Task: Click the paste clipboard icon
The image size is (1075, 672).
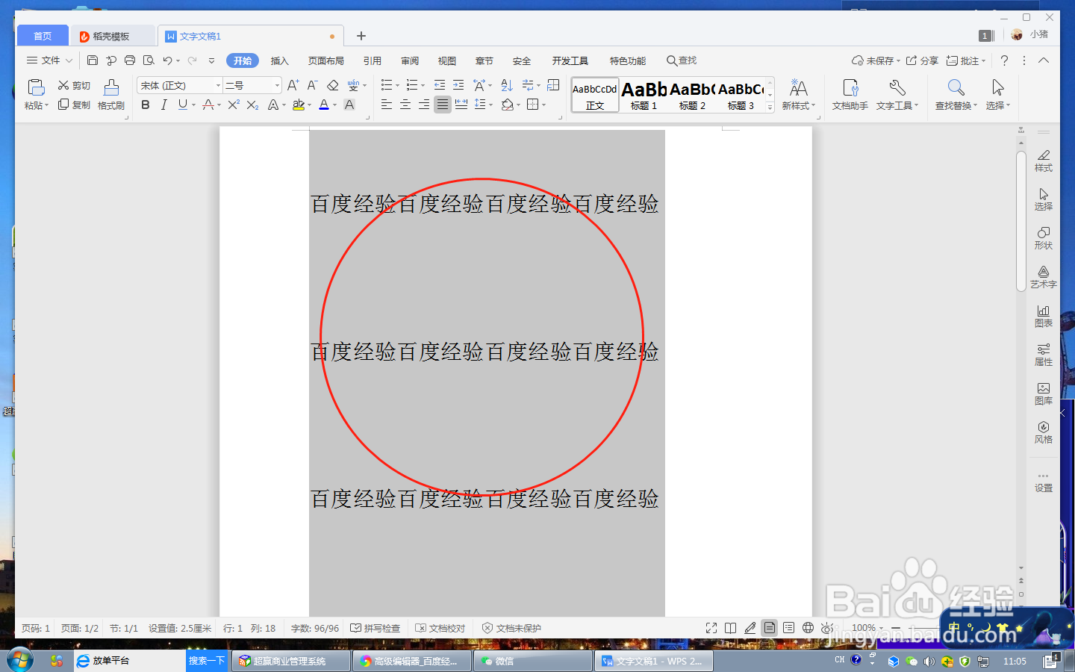Action: pyautogui.click(x=36, y=87)
